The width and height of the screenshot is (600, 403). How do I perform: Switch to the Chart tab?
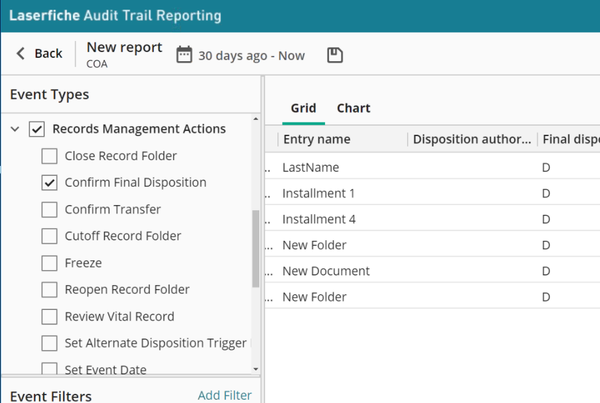354,108
